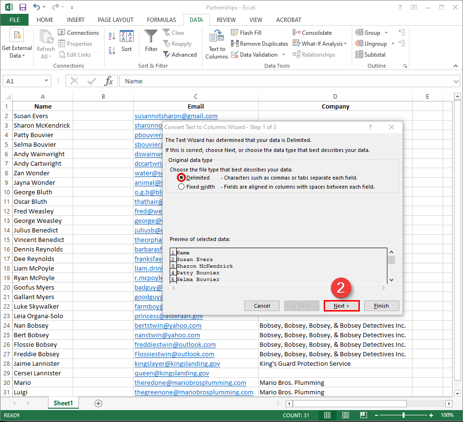The width and height of the screenshot is (463, 422).
Task: Open Ribbon Display Options
Action: (414, 7)
